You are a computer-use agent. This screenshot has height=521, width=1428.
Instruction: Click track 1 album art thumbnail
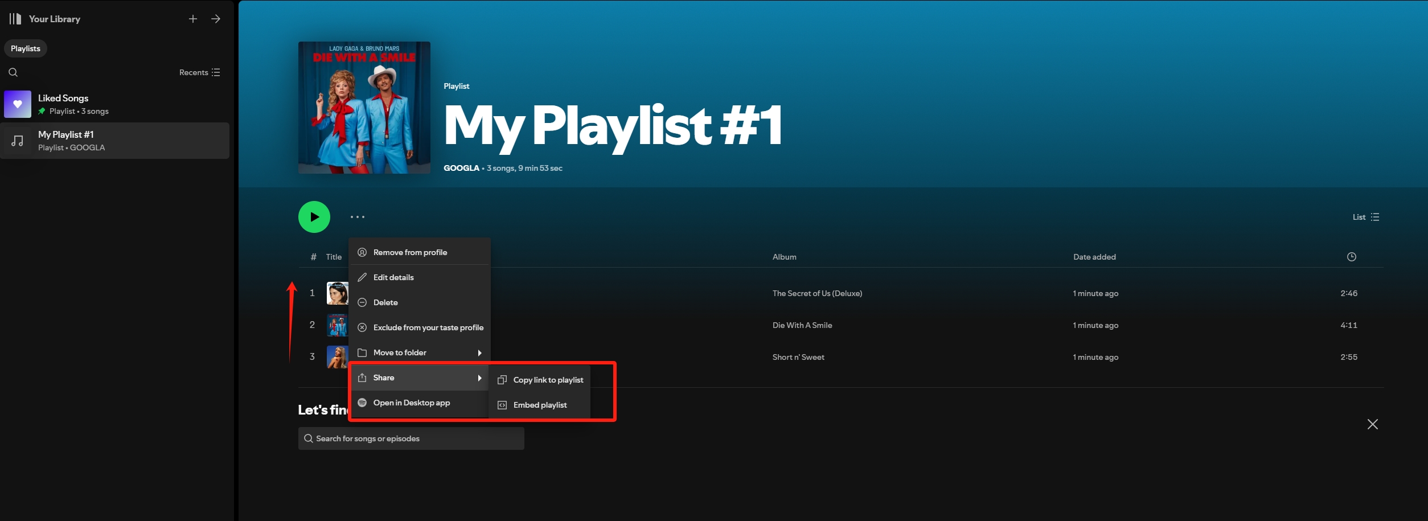click(337, 293)
